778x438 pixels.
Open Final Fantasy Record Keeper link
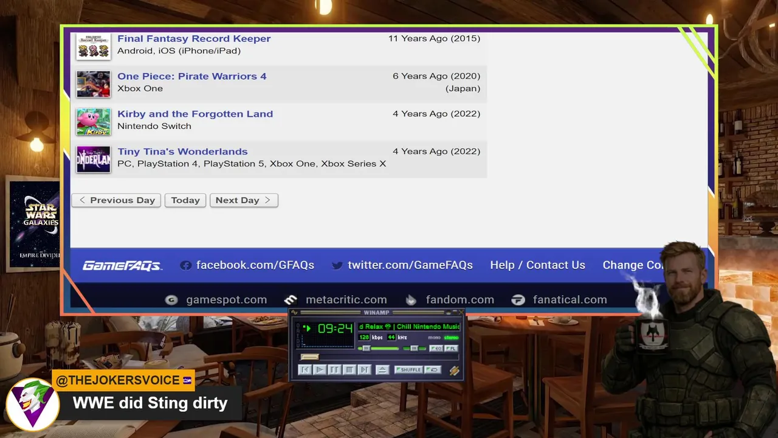coord(194,38)
